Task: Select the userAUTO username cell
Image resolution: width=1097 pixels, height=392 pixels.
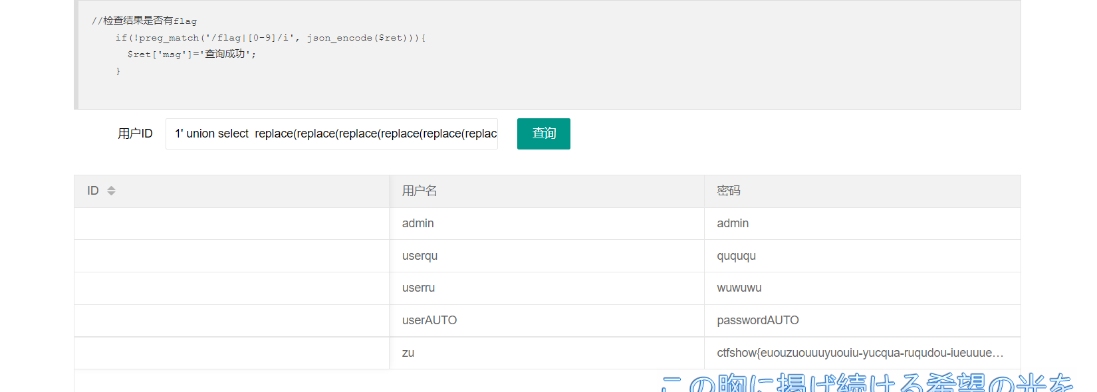Action: click(x=547, y=320)
